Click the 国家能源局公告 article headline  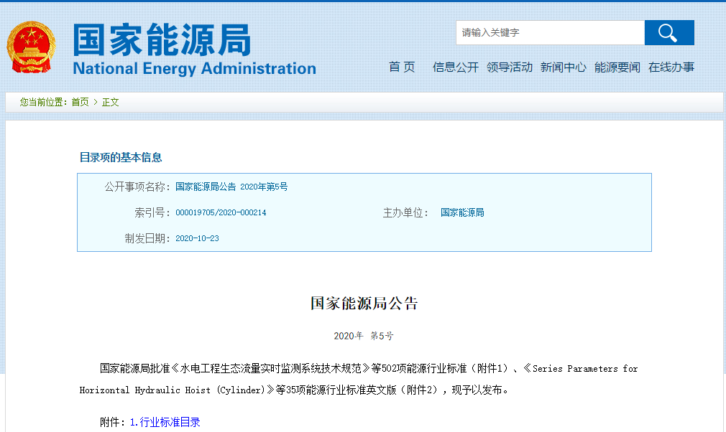pos(364,303)
